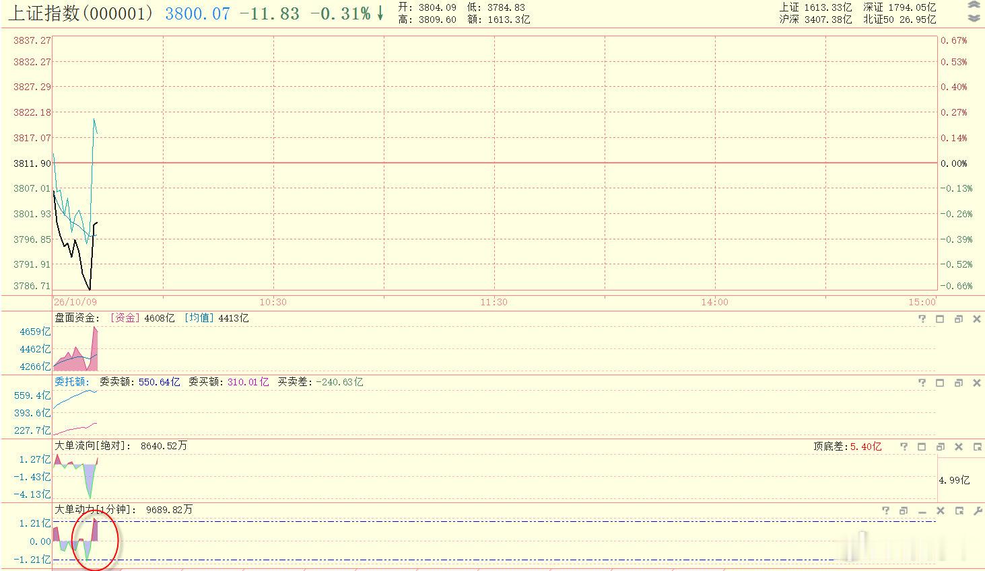Viewport: 985px width, 571px height.
Task: Click the 11:30 time axis label
Action: 494,302
